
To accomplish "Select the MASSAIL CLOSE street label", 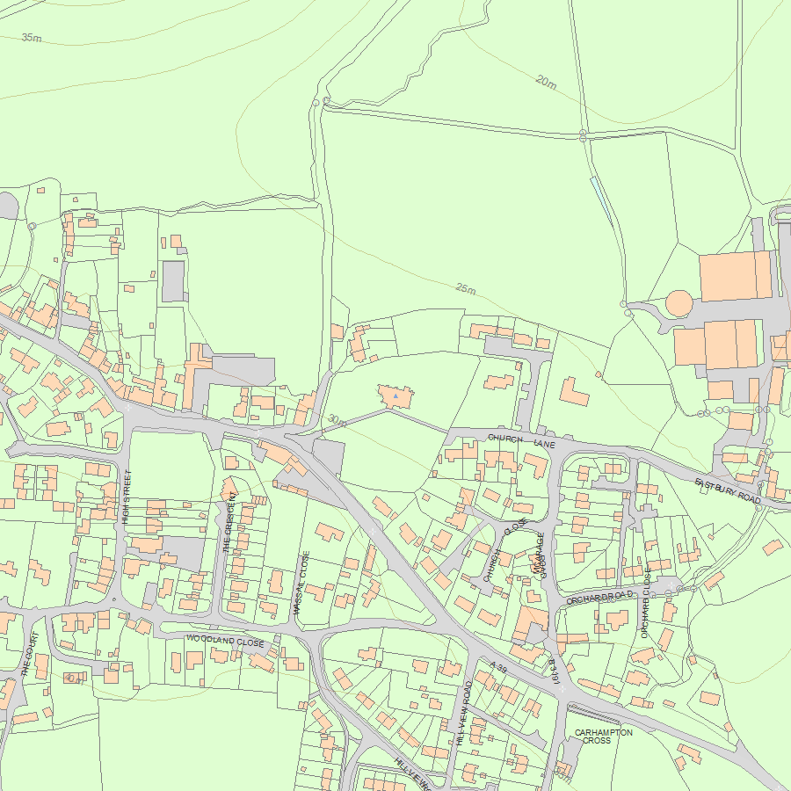I will click(x=301, y=582).
